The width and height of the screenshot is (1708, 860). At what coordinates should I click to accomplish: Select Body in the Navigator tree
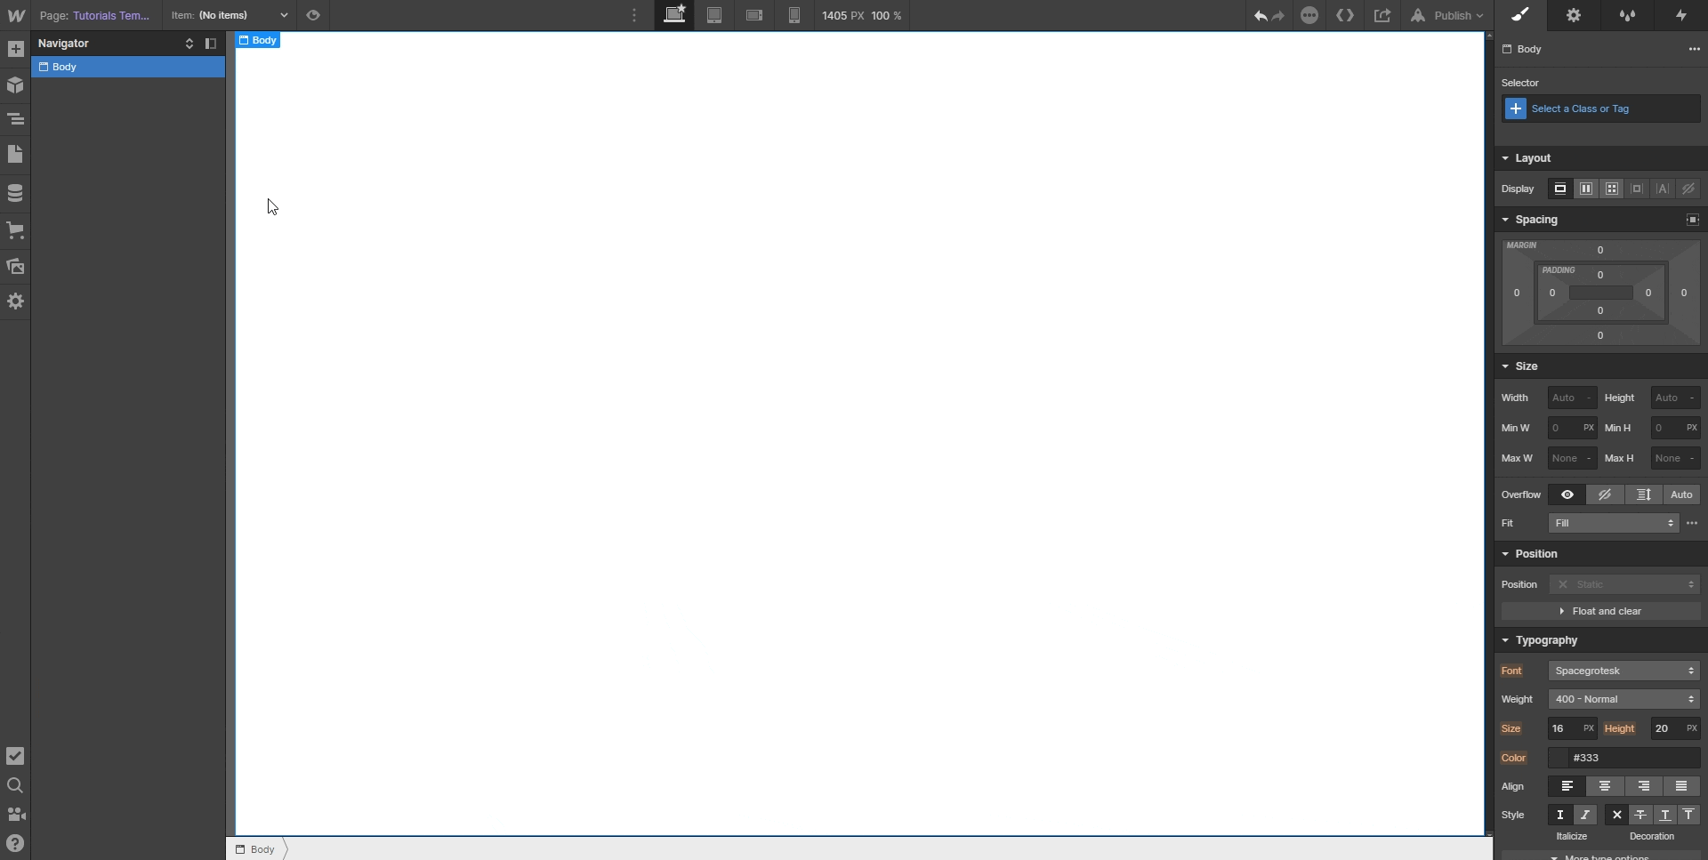(x=128, y=67)
